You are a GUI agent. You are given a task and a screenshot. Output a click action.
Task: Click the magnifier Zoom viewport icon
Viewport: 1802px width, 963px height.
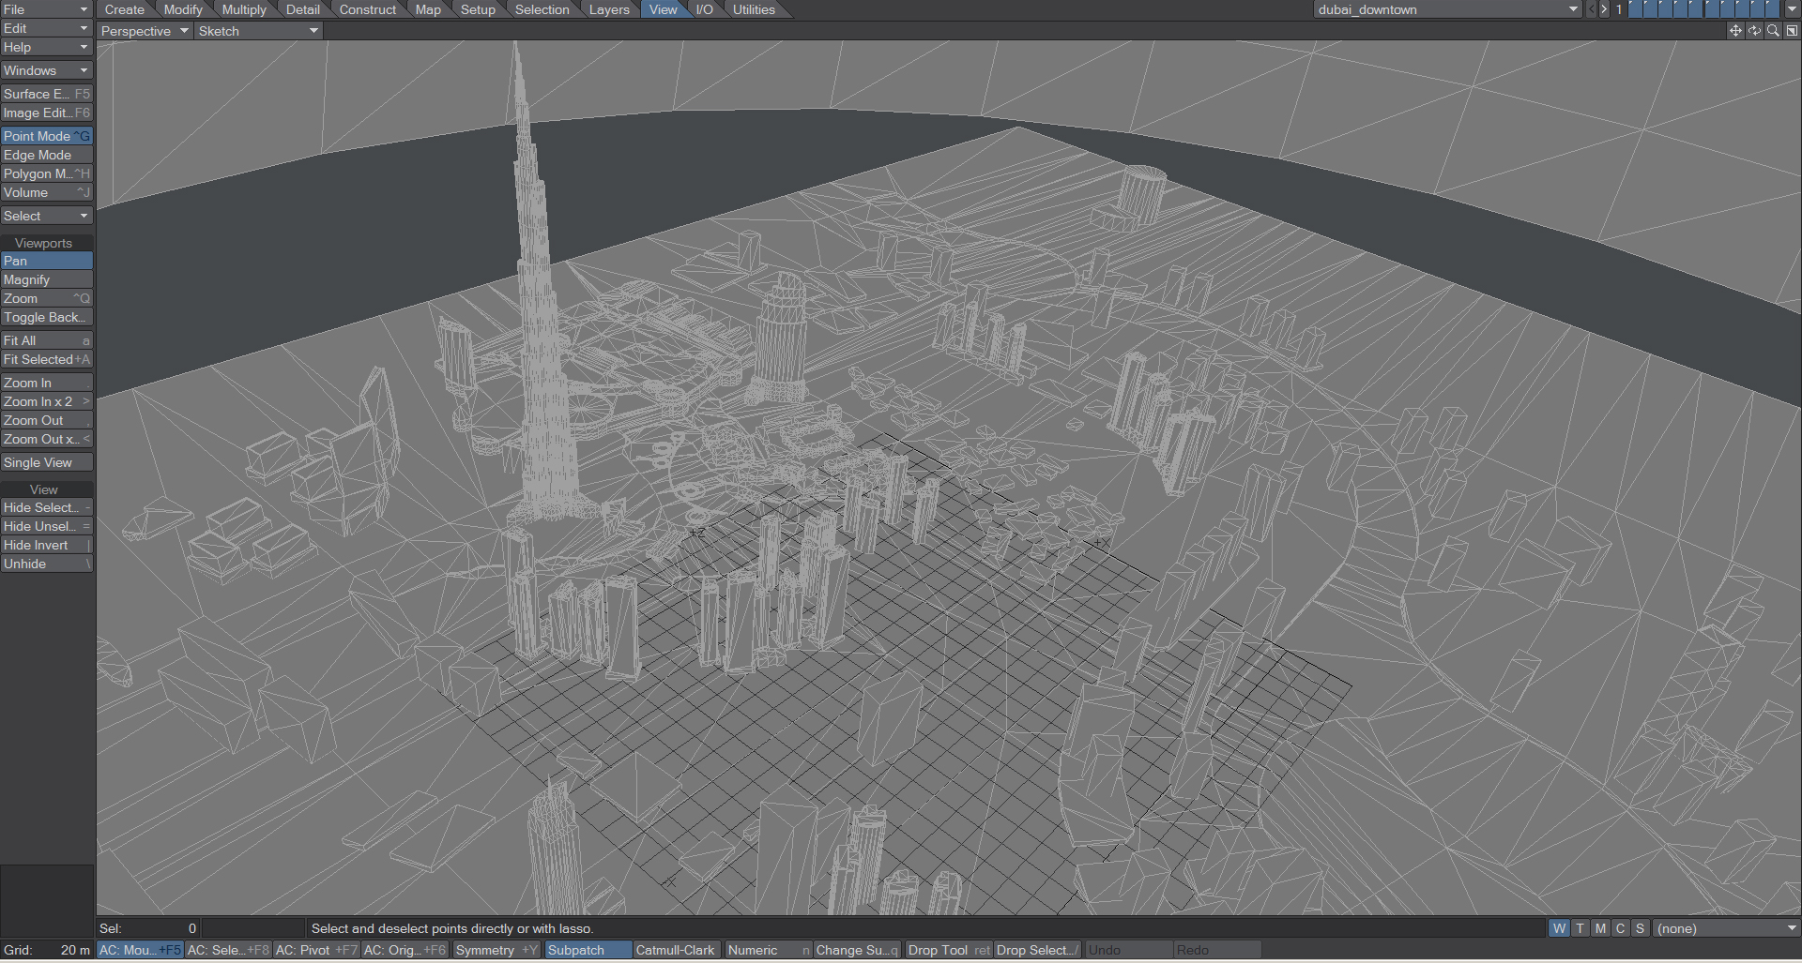(x=1773, y=30)
